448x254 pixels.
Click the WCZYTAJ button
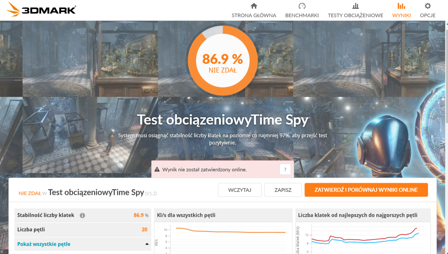[239, 190]
